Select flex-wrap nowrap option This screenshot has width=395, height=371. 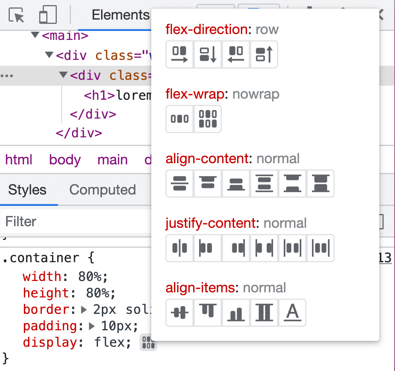[x=179, y=119]
